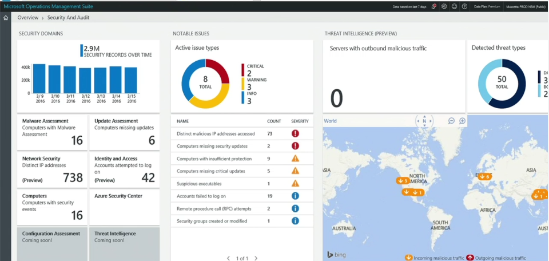
Task: Click Europe incoming traffic marker showing 6
Action: tap(484, 176)
